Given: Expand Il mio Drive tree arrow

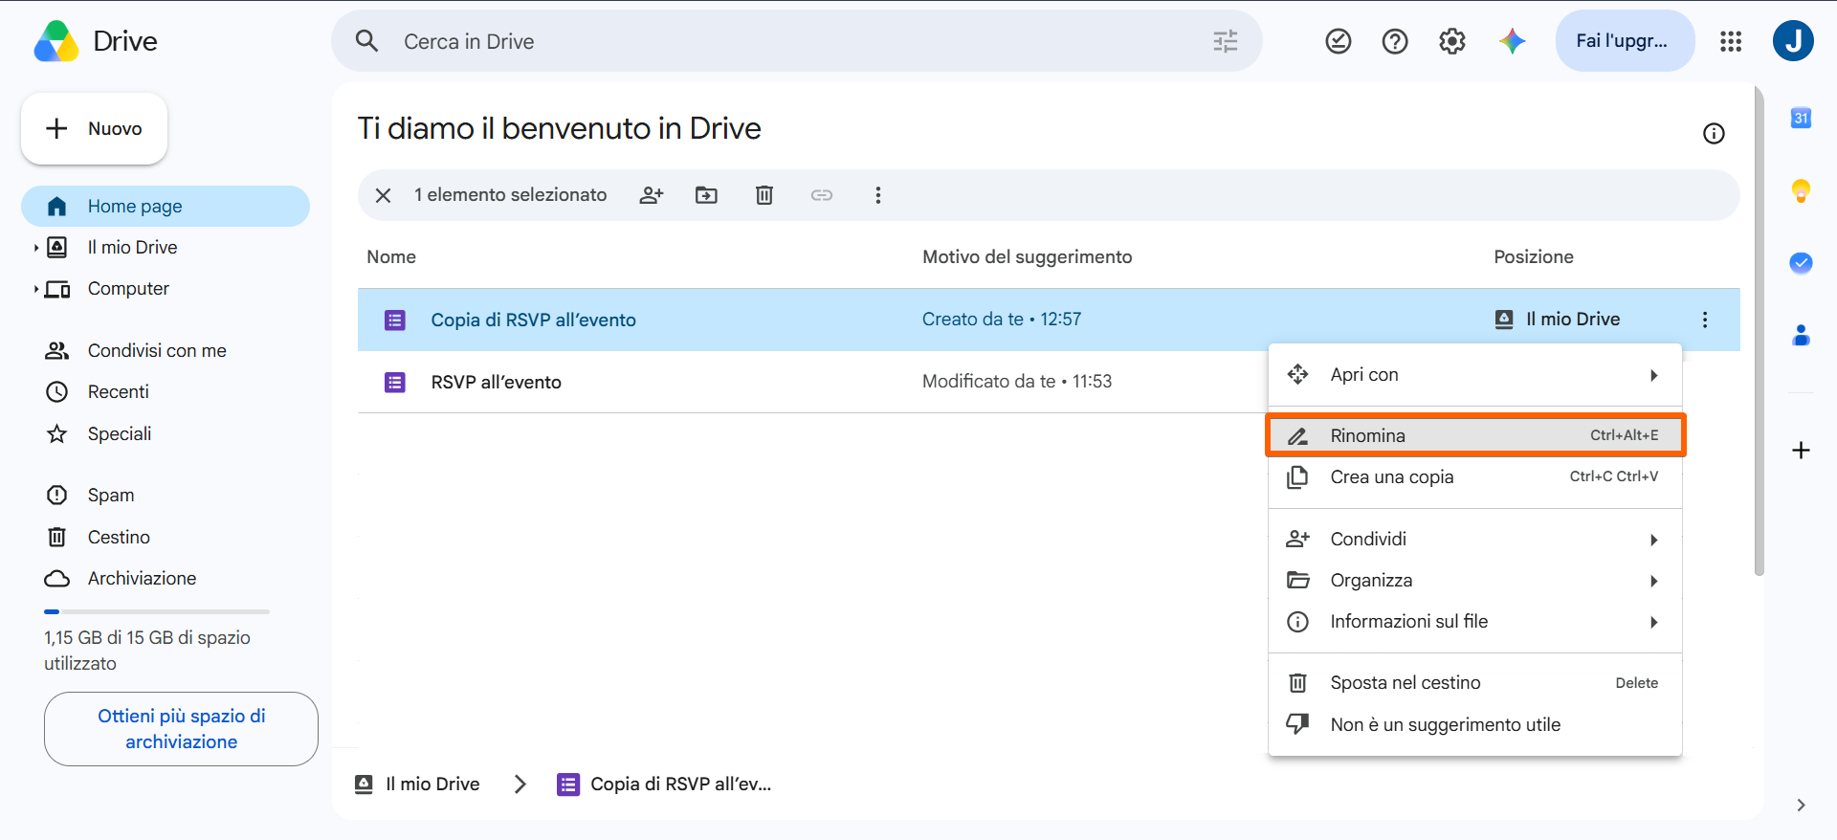Looking at the screenshot, I should 36,248.
